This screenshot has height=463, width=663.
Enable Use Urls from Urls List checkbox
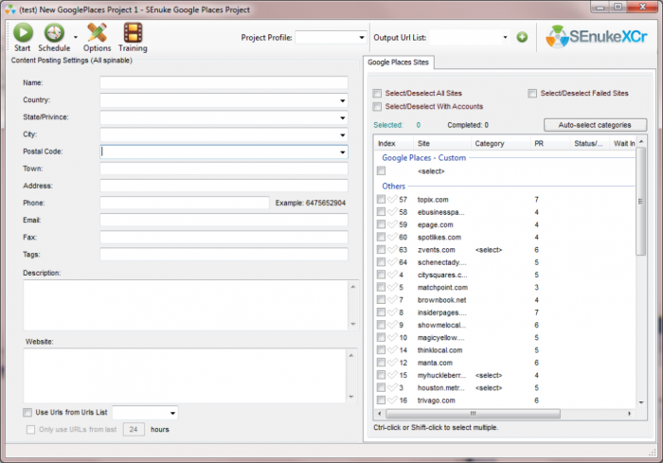tap(27, 412)
